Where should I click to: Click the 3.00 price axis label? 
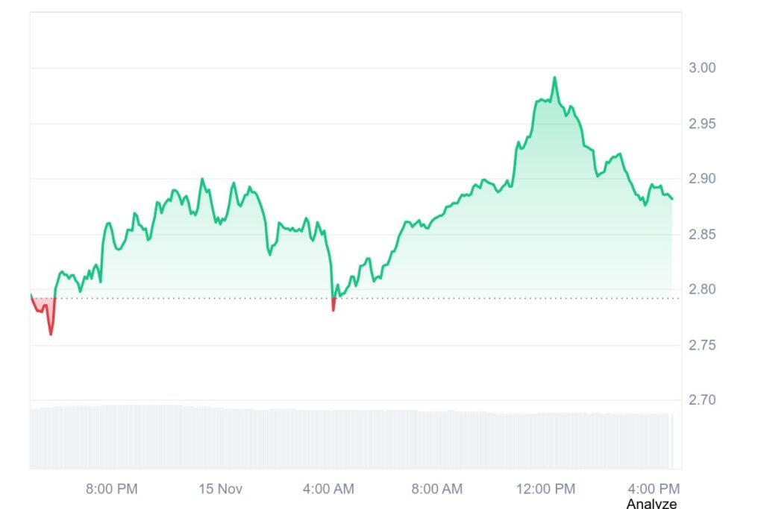click(701, 68)
